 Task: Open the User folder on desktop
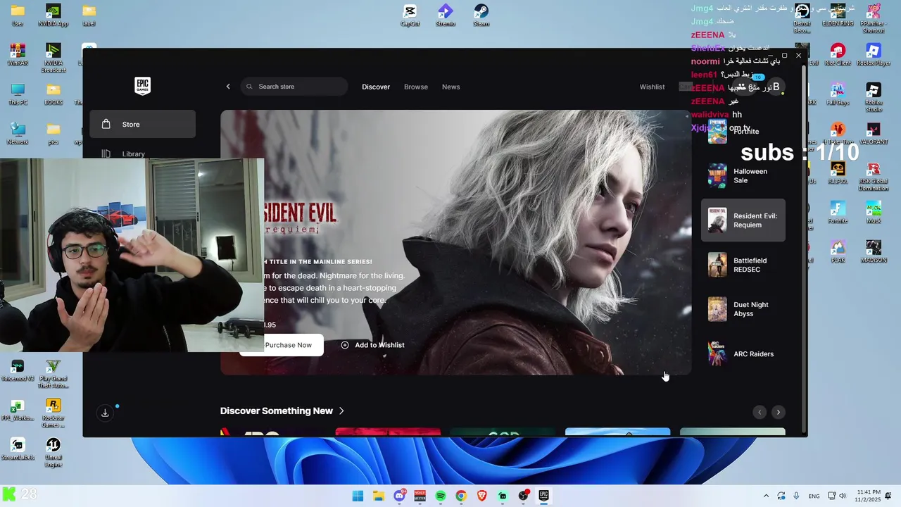[18, 15]
